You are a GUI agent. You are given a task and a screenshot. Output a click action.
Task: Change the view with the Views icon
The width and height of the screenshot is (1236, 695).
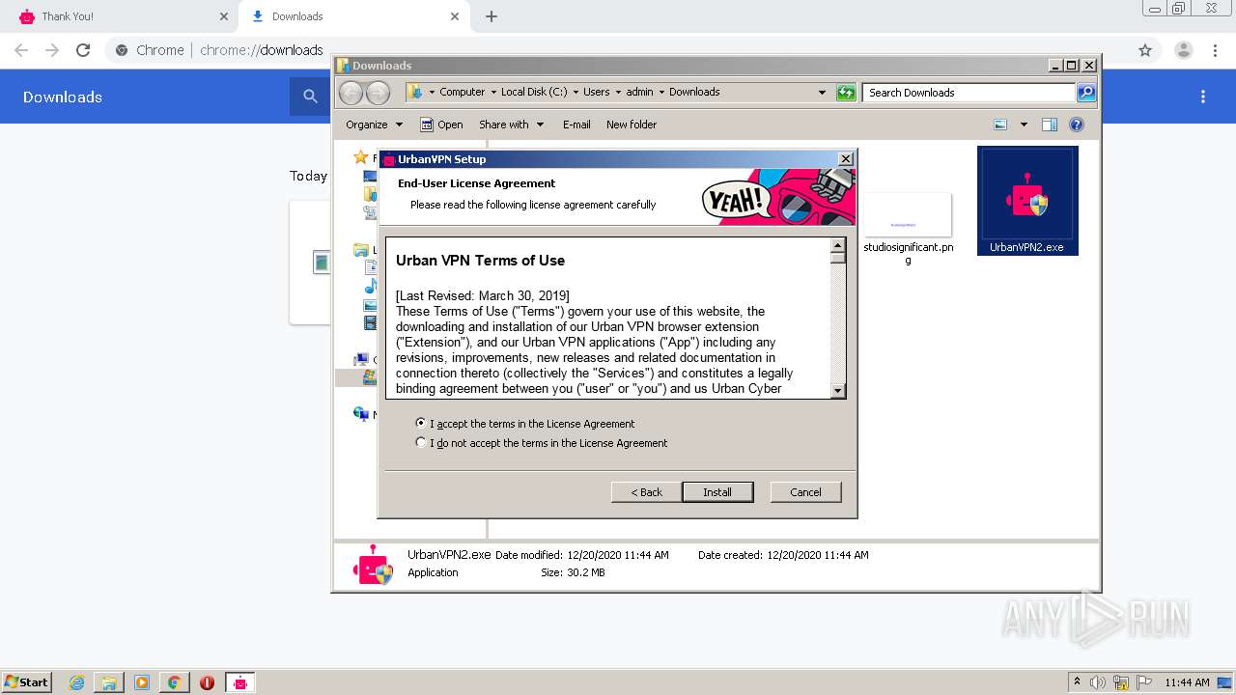click(x=1000, y=125)
